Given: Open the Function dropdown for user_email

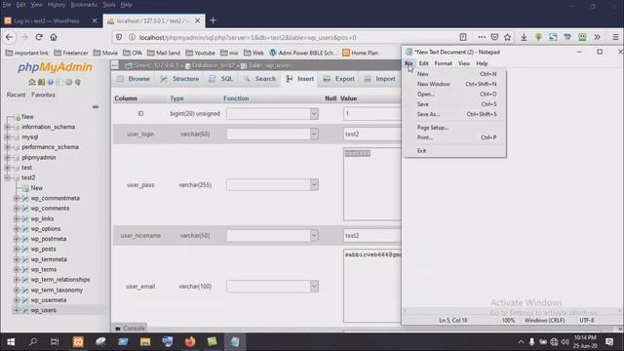Looking at the screenshot, I should [x=273, y=286].
